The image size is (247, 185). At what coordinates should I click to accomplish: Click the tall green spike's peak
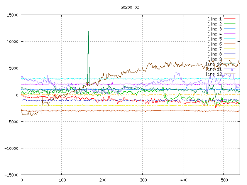[88, 31]
